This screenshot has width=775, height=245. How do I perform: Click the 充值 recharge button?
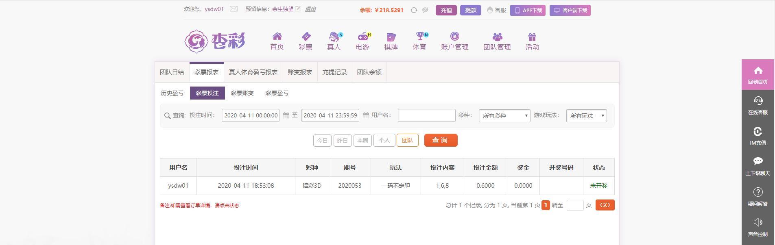pos(446,10)
